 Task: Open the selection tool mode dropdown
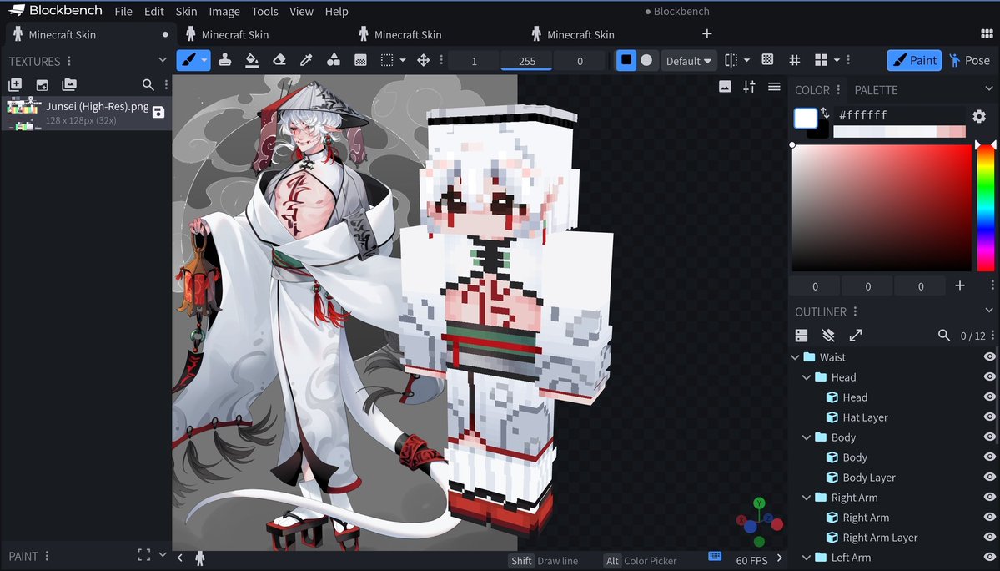point(403,61)
